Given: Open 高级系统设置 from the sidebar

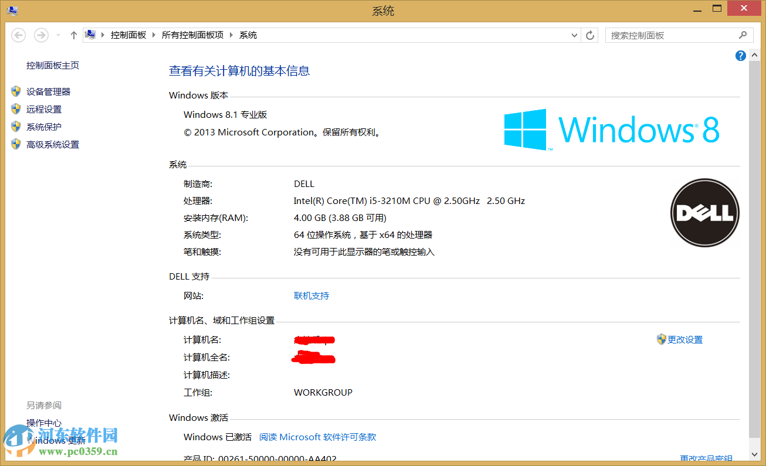Looking at the screenshot, I should coord(52,144).
